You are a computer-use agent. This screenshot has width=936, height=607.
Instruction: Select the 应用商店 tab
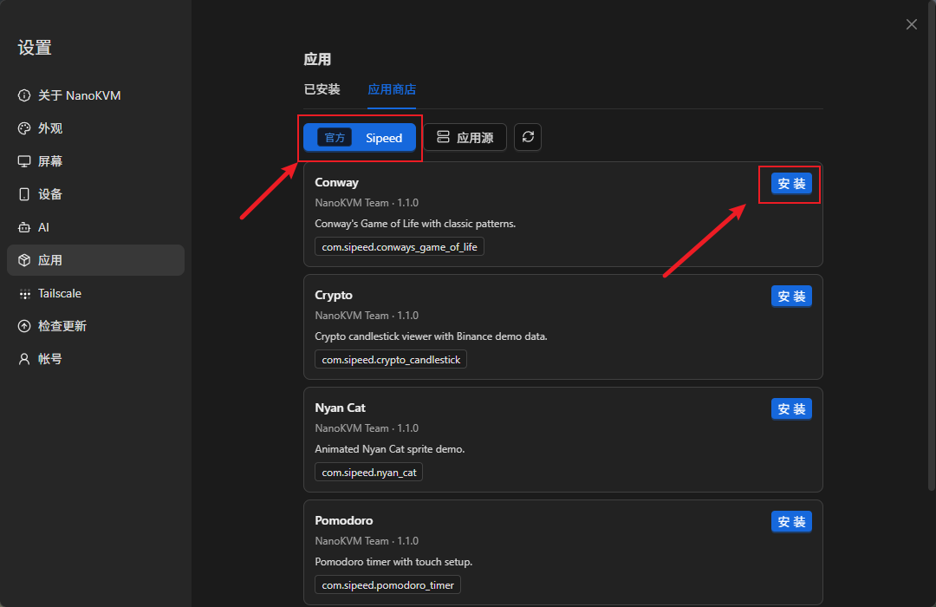click(x=392, y=89)
